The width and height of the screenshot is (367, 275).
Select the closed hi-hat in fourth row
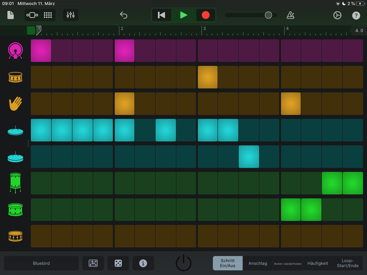pos(15,131)
